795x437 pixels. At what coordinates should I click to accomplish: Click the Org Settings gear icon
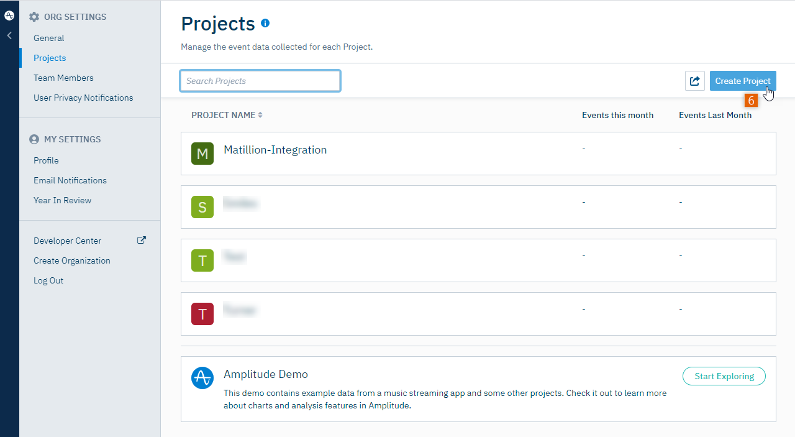[x=34, y=17]
